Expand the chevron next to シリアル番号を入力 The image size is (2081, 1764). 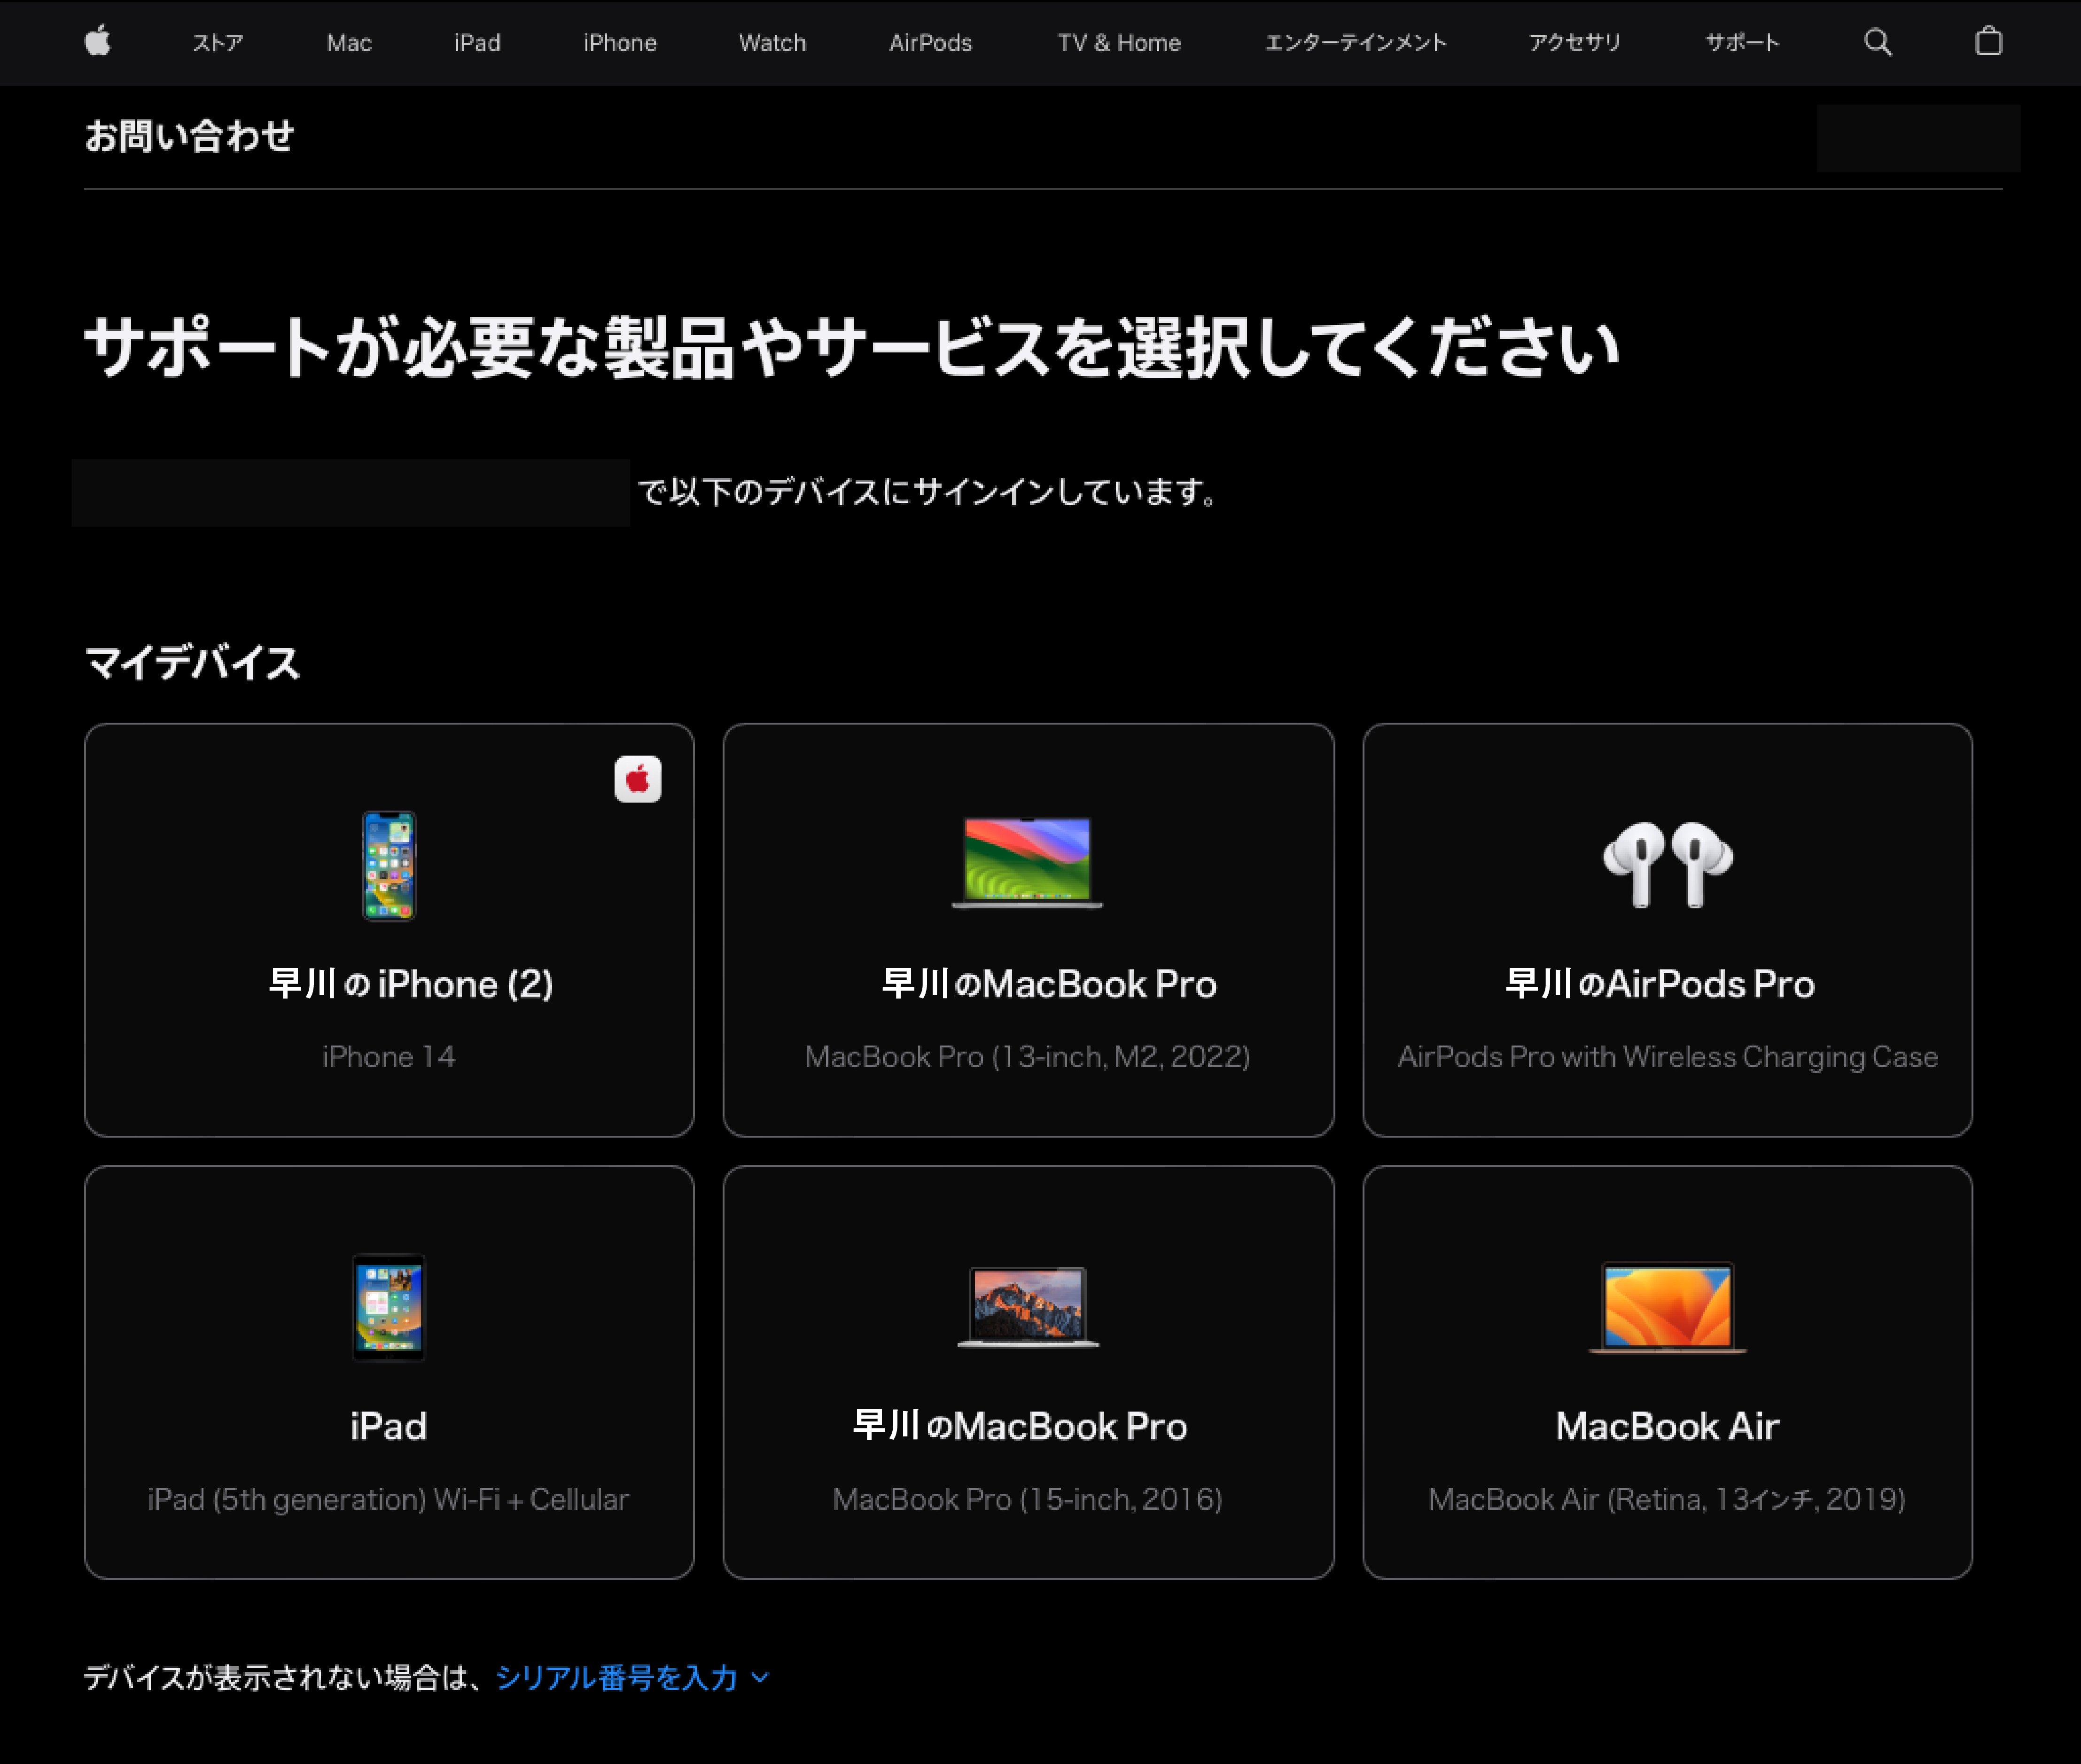(760, 1678)
